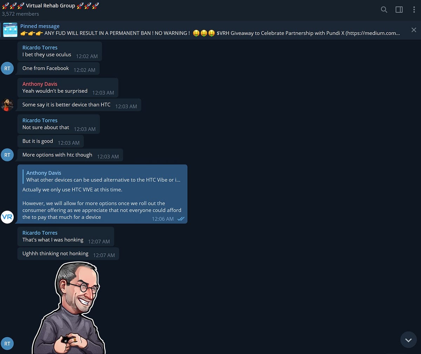Viewport: 421px width, 354px height.
Task: Click the RT avatar beside the sticker
Action: (7, 343)
